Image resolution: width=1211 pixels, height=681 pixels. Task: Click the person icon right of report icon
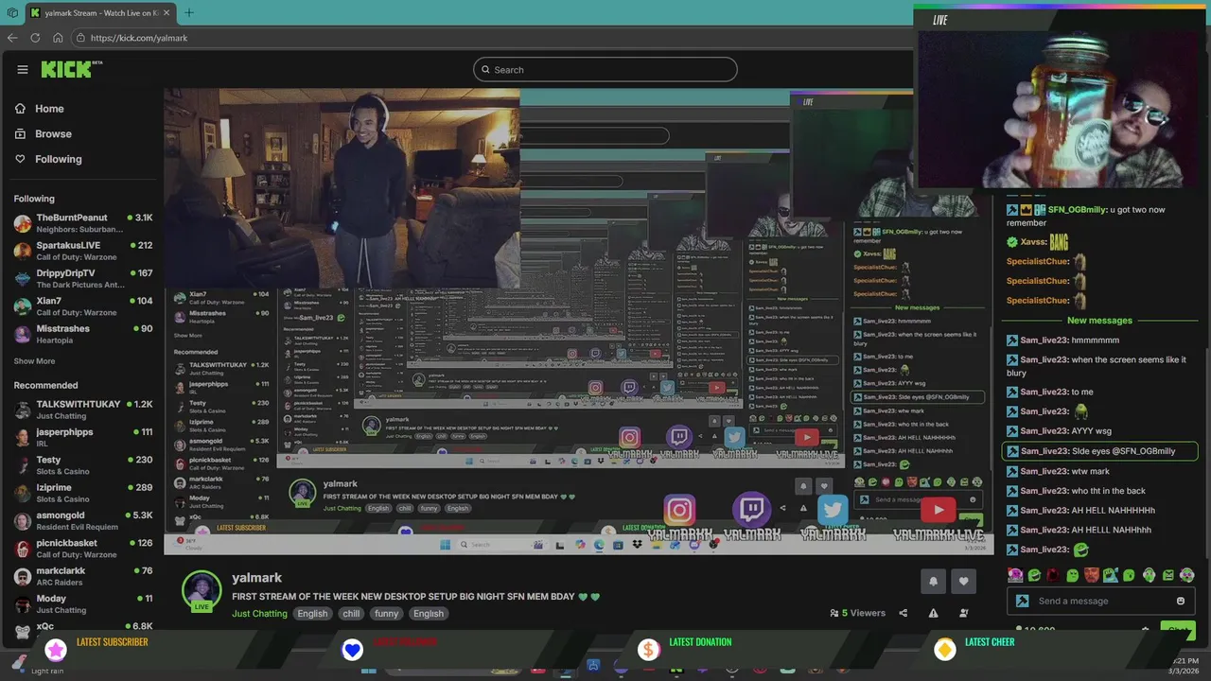pyautogui.click(x=963, y=613)
